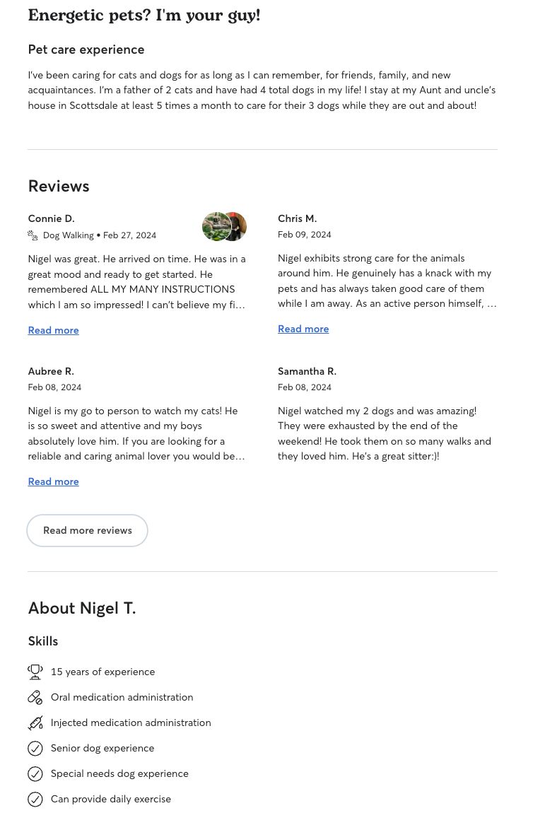Image resolution: width=545 pixels, height=813 pixels.
Task: Expand Connie D.'s review with Read more
Action: pyautogui.click(x=54, y=330)
